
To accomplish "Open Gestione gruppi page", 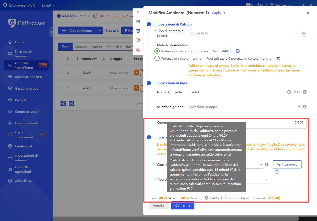I will [x=27, y=89].
